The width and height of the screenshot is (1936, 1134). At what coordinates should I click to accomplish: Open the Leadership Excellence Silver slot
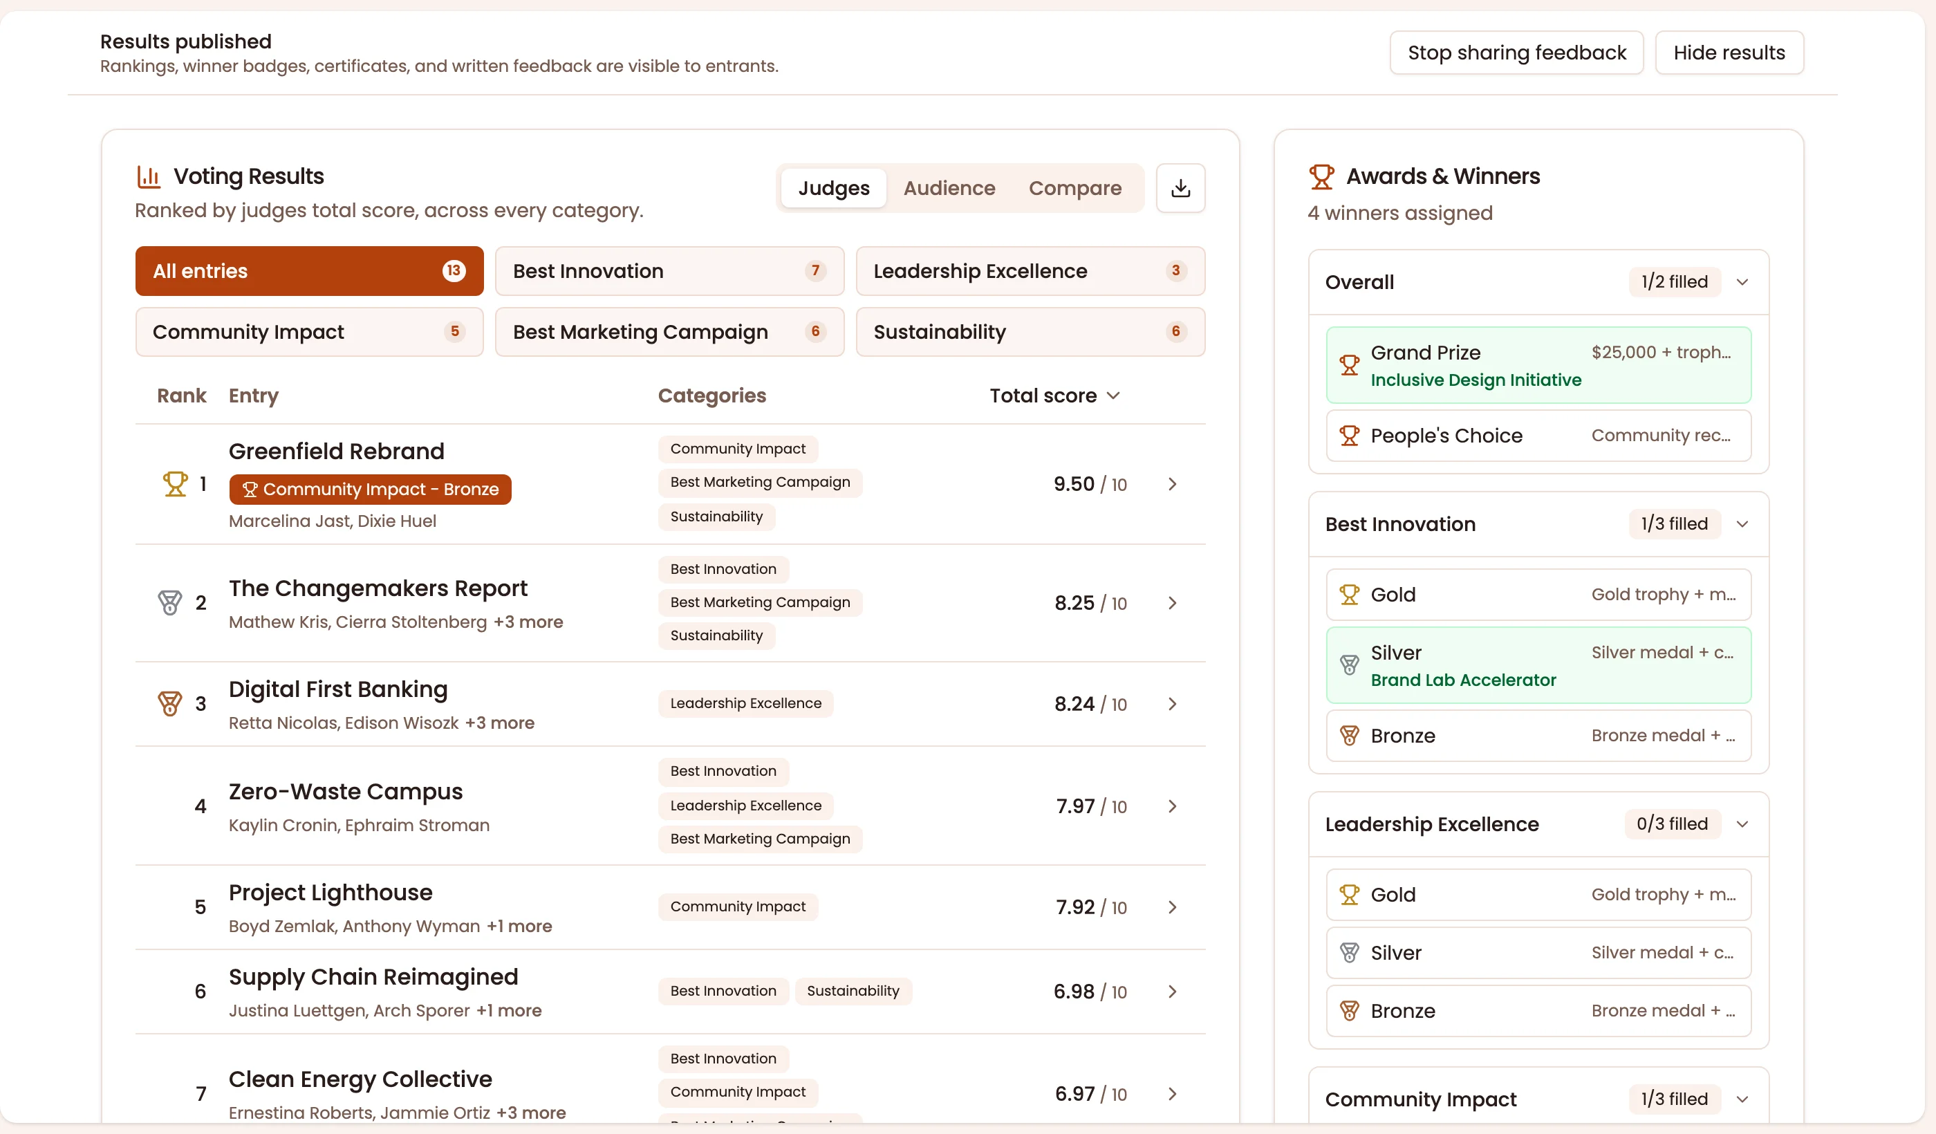tap(1538, 953)
